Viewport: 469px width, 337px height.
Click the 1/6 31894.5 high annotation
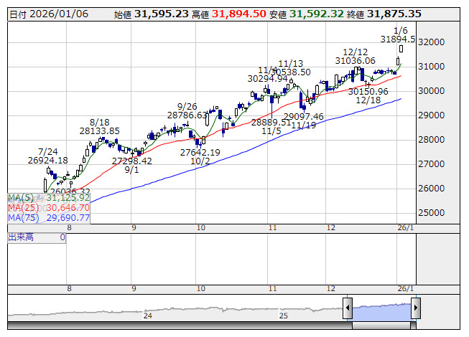[x=398, y=35]
